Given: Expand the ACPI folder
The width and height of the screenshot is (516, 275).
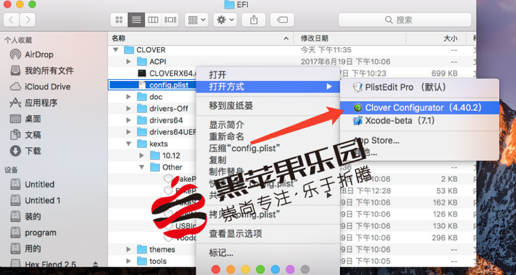Looking at the screenshot, I should coord(128,61).
